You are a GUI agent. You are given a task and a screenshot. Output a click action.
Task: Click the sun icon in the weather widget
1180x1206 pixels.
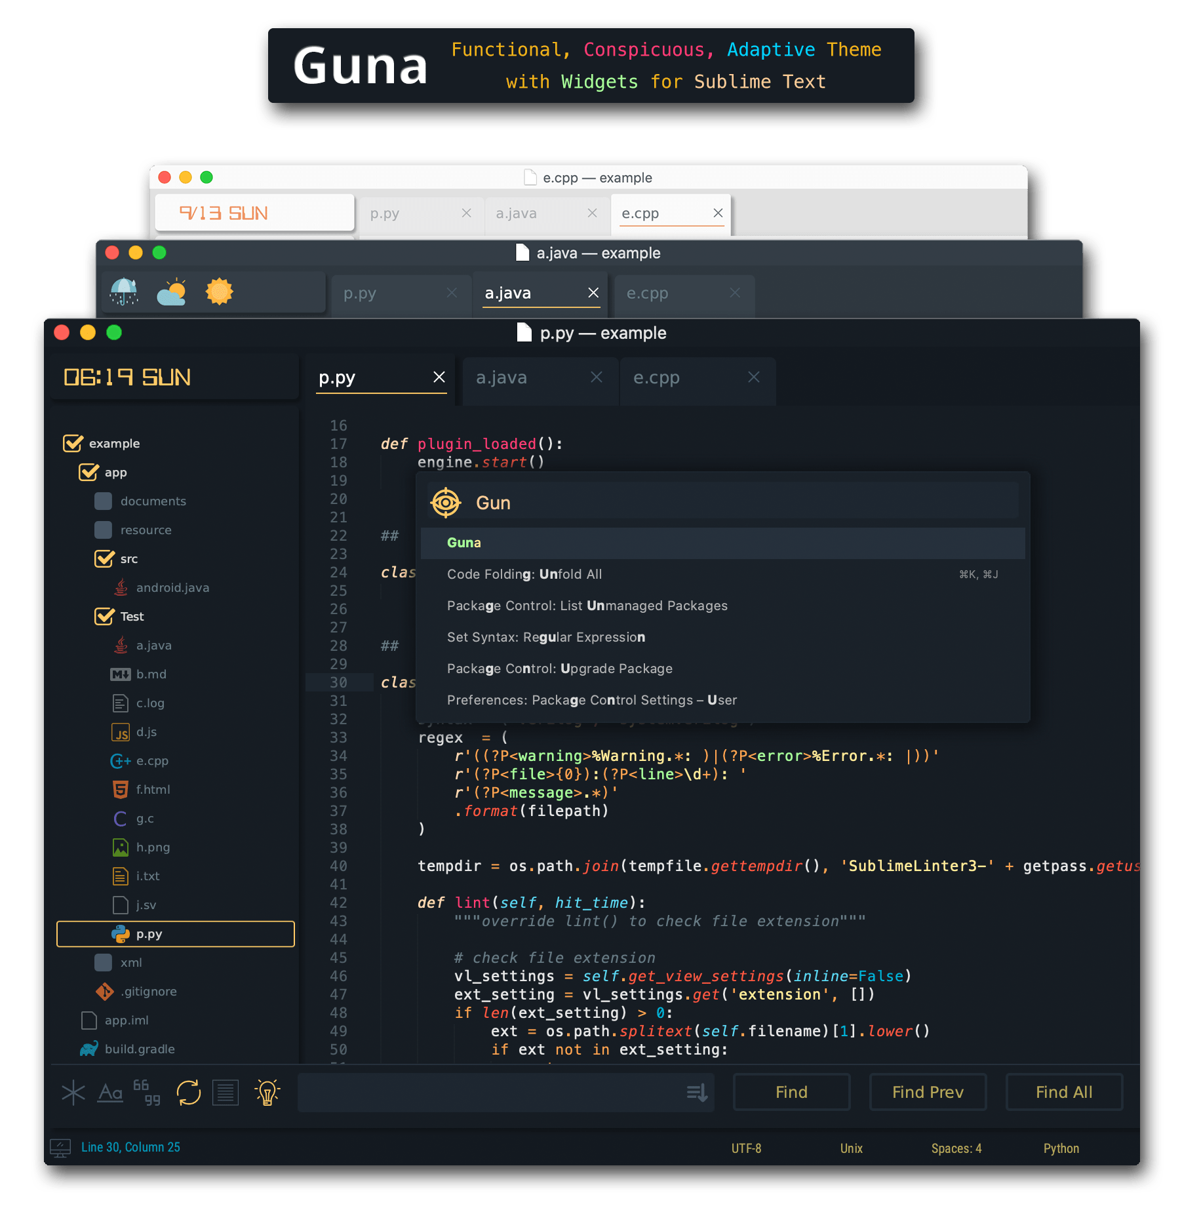[220, 292]
